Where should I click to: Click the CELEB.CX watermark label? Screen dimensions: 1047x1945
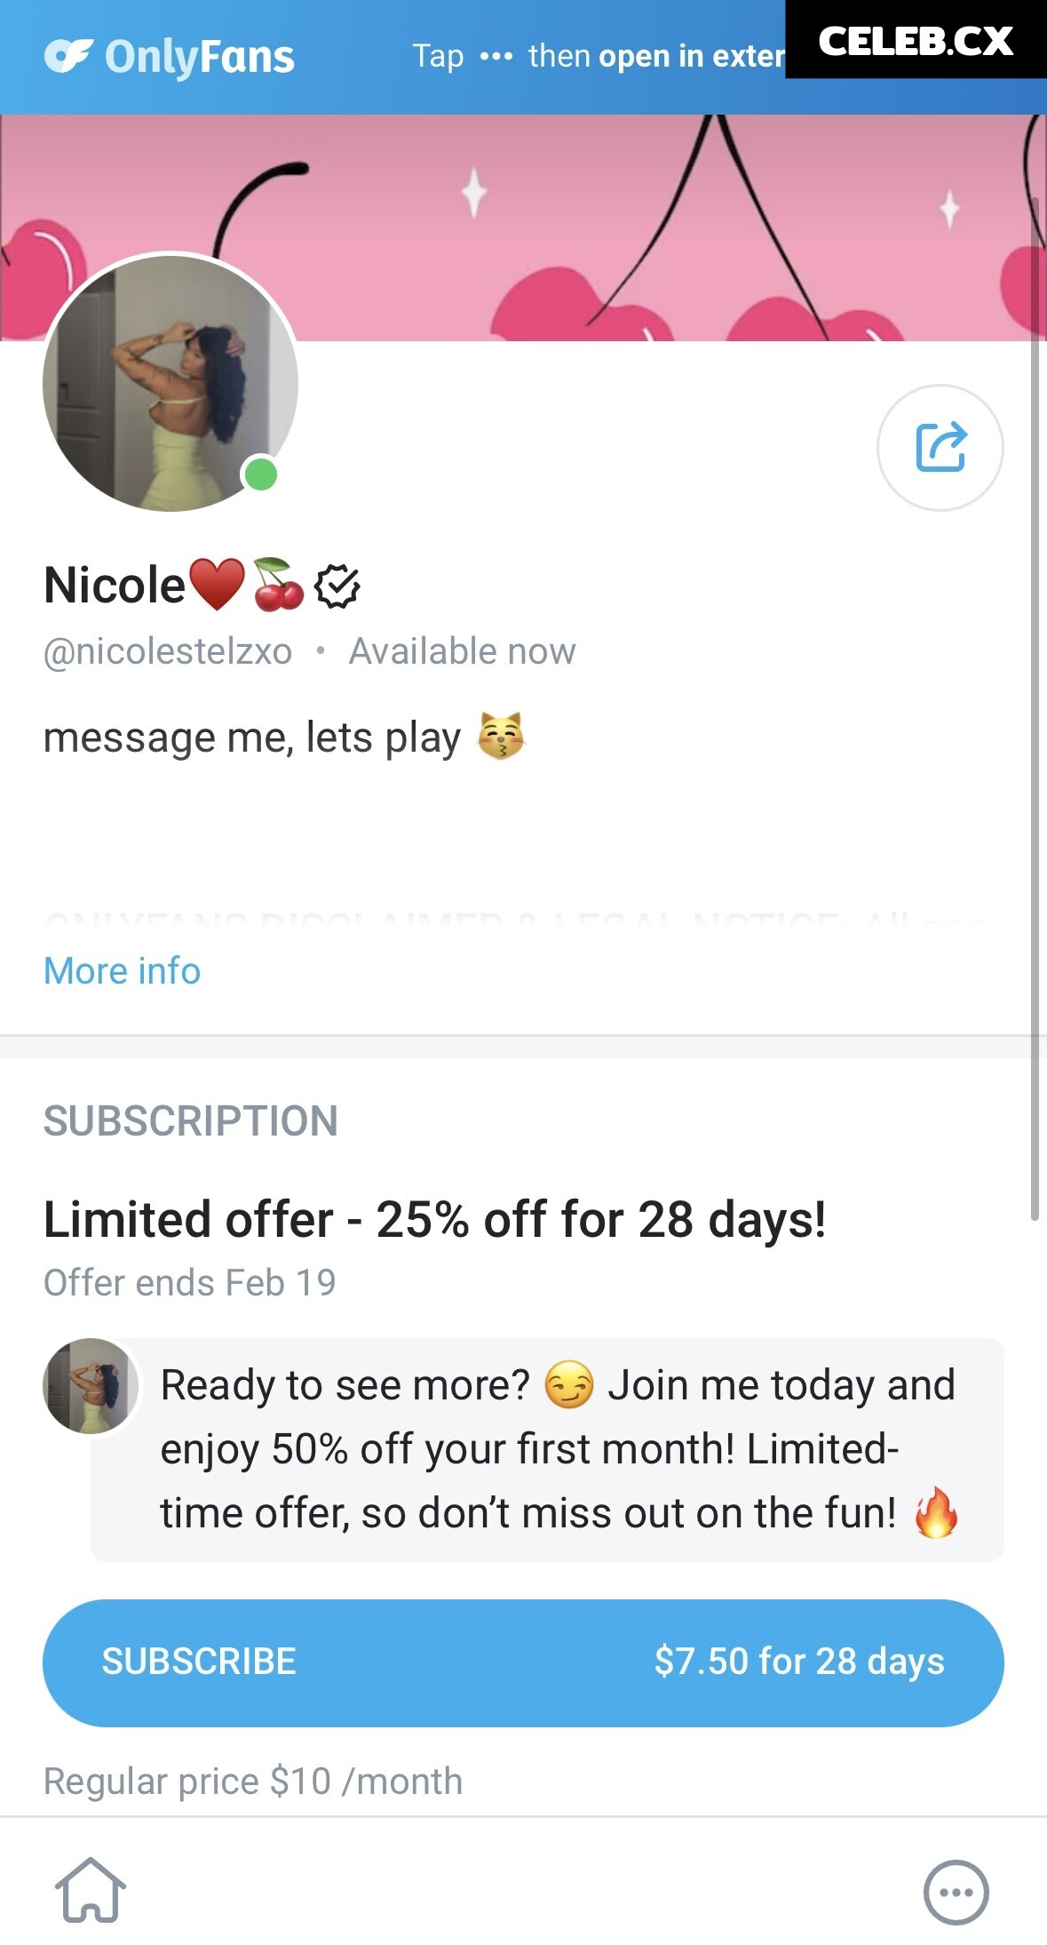pyautogui.click(x=916, y=41)
